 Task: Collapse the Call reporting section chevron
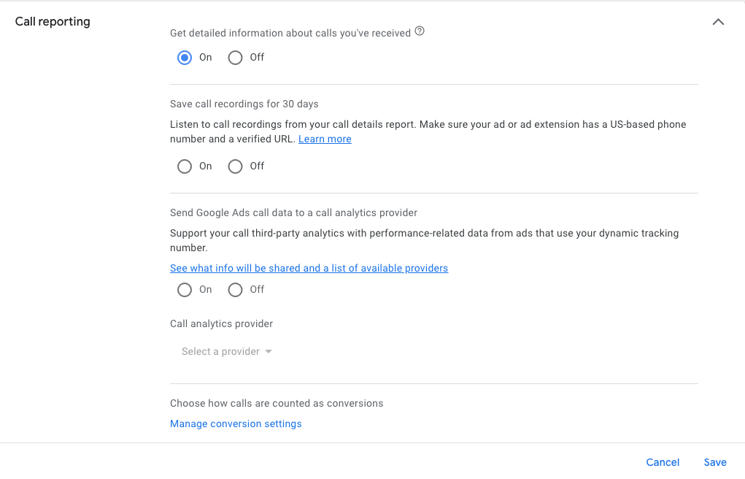[718, 22]
